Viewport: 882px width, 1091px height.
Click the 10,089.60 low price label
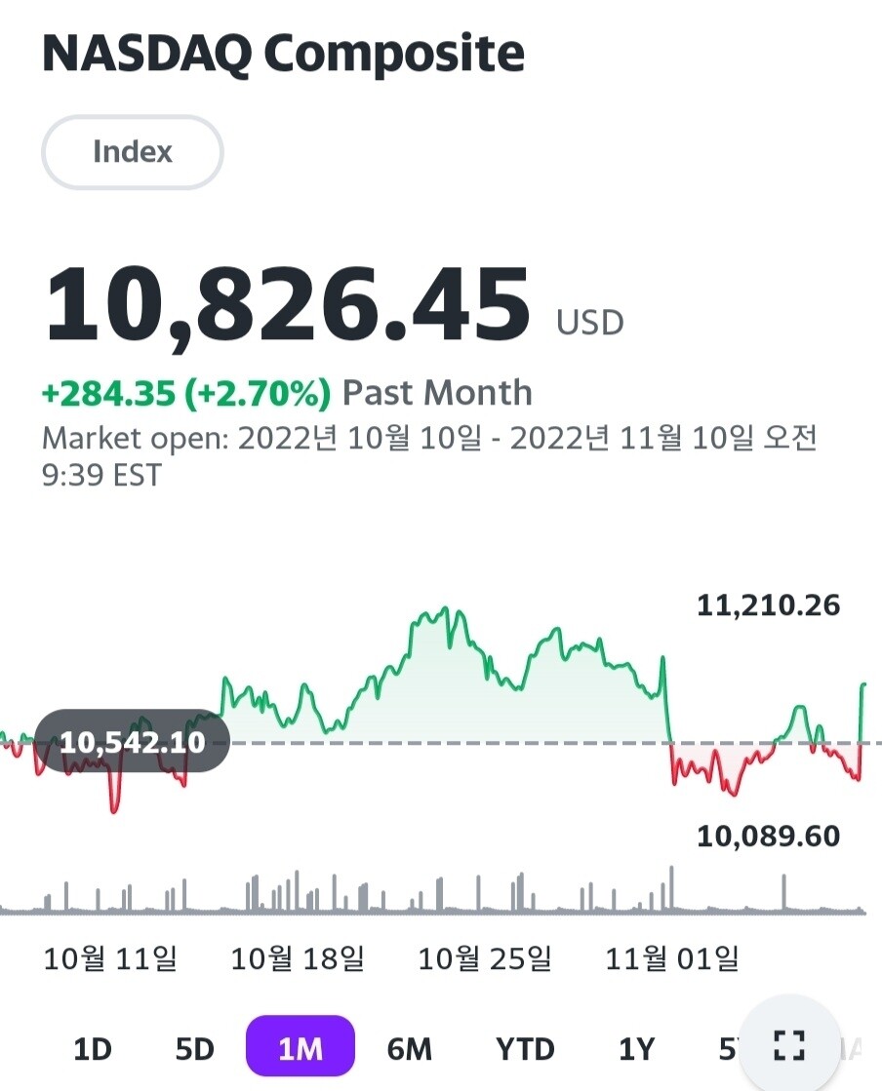click(x=768, y=837)
